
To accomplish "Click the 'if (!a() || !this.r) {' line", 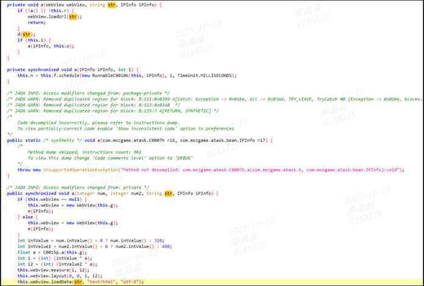I will 46,10.
